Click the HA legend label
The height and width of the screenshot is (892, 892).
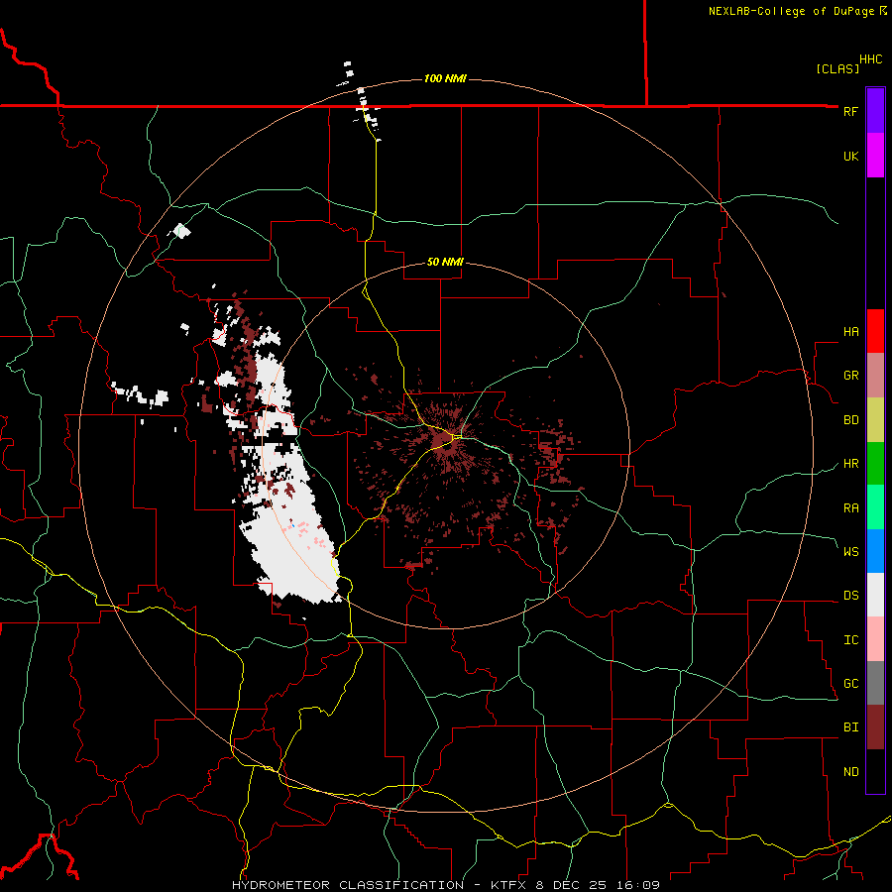[850, 332]
